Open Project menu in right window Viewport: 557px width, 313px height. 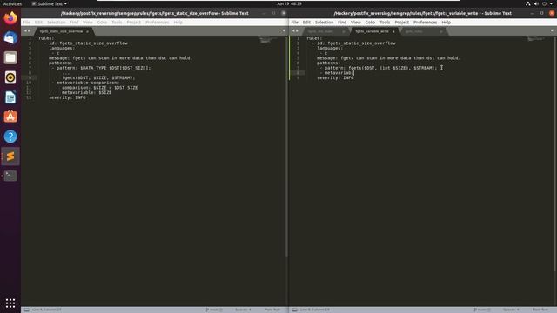pos(402,23)
